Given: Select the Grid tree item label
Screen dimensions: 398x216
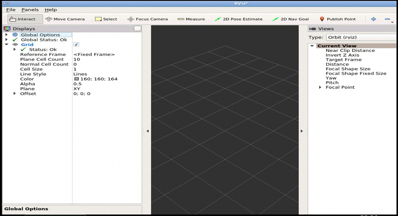Looking at the screenshot, I should click(27, 45).
